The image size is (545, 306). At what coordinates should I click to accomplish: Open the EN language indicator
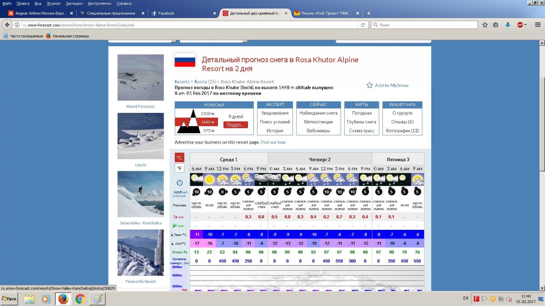coord(466,298)
